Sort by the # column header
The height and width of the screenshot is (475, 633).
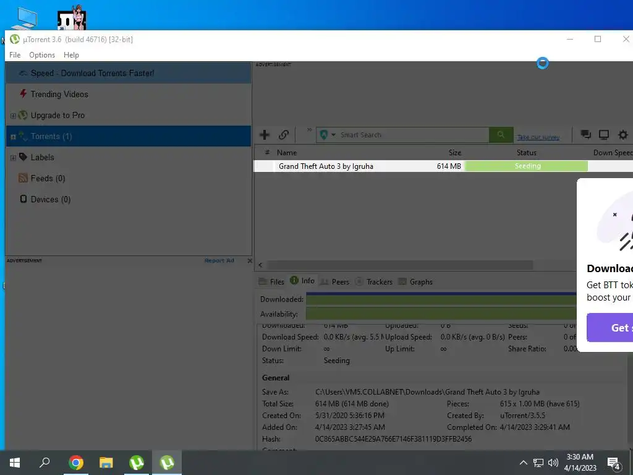[267, 152]
